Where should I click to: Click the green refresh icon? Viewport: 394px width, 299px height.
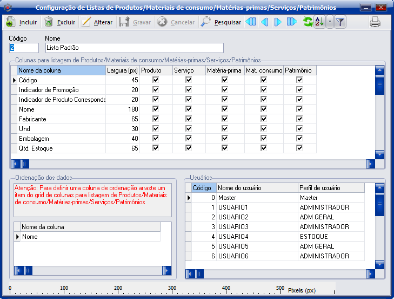click(x=308, y=22)
